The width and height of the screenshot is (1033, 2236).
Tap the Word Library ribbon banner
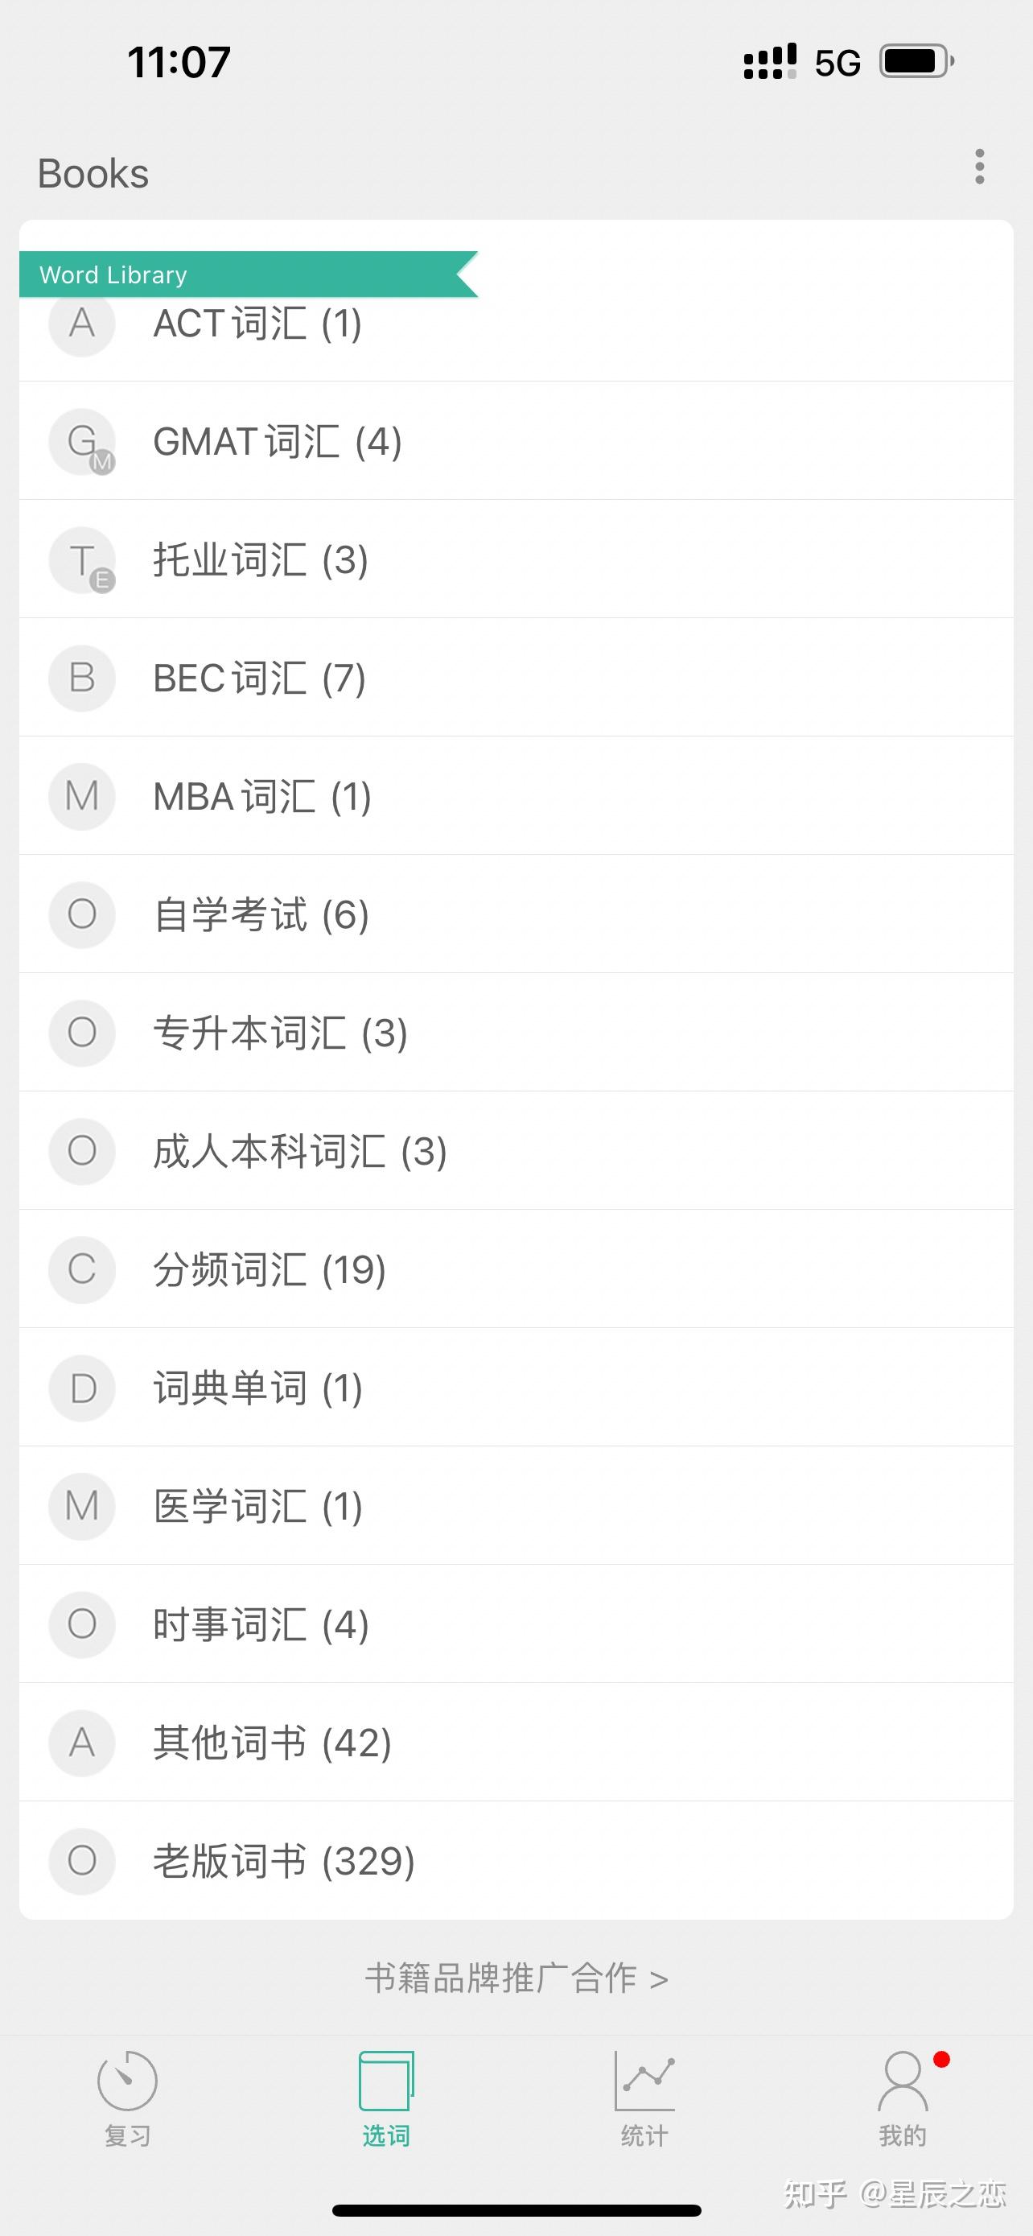coord(248,274)
